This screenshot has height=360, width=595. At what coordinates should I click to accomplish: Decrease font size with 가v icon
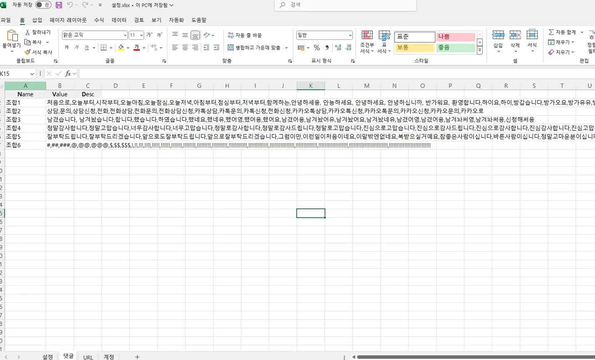pos(159,35)
